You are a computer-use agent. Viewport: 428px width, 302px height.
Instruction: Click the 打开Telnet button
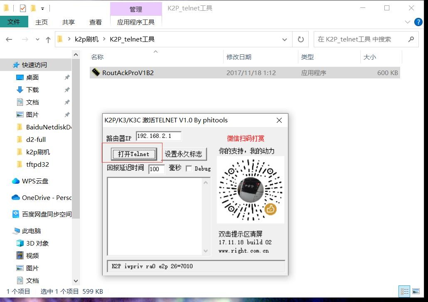coord(133,154)
